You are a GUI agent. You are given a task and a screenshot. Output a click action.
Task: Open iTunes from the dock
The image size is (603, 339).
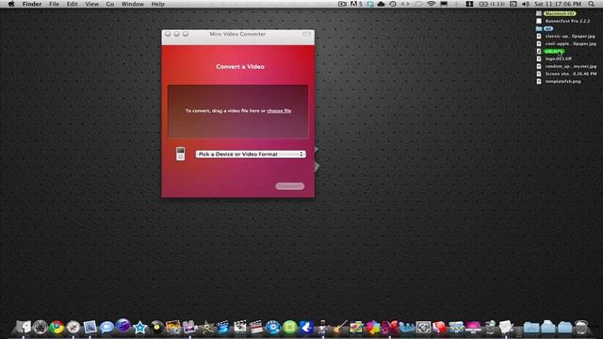123,326
